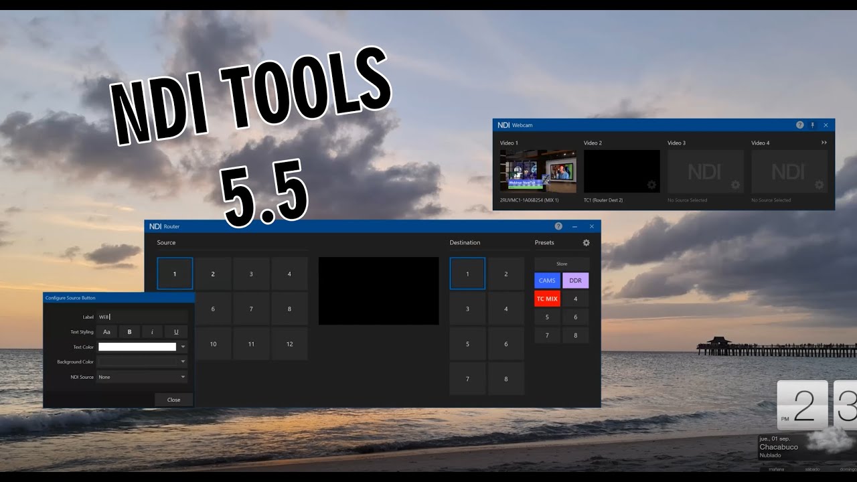Toggle underline text styling
857x482 pixels.
pyautogui.click(x=176, y=332)
